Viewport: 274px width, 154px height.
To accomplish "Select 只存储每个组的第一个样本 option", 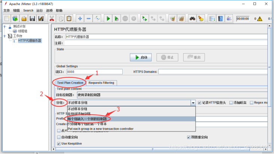I will click(x=131, y=124).
